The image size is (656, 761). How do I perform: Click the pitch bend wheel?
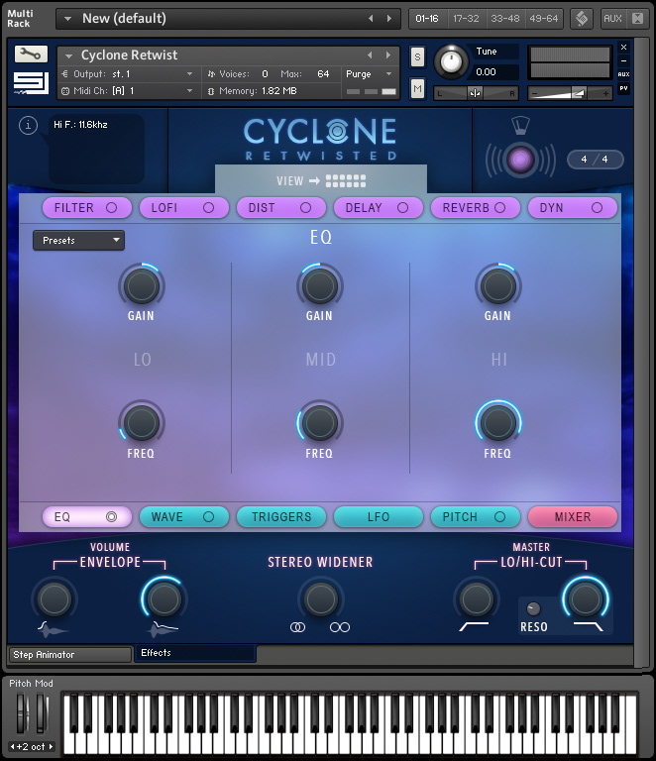[22, 713]
